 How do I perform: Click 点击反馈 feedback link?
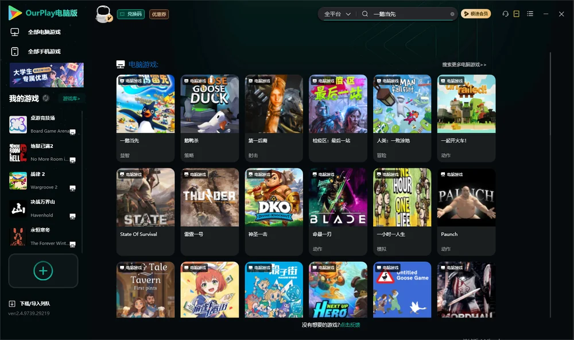(350, 325)
